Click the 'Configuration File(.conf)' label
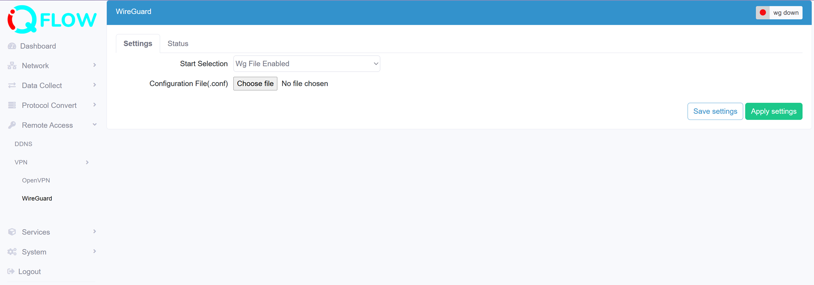Viewport: 814px width, 285px height. [189, 83]
